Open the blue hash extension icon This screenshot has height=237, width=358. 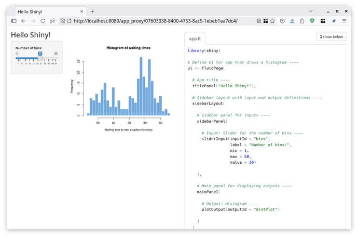[x=334, y=21]
